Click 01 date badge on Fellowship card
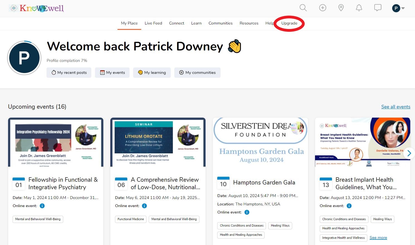The width and height of the screenshot is (415, 245). click(19, 184)
